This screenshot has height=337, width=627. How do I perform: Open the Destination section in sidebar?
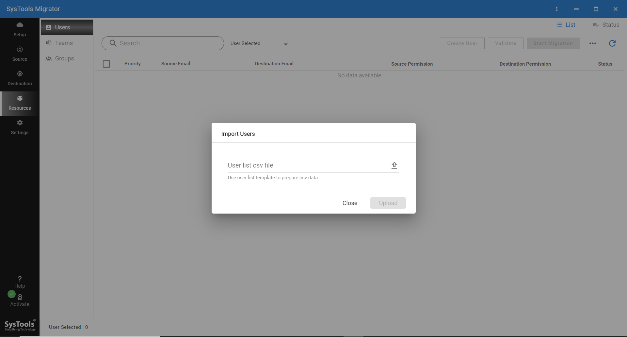[20, 78]
